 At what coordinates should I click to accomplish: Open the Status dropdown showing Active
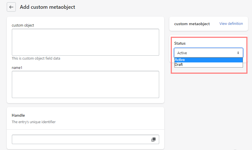(x=208, y=53)
